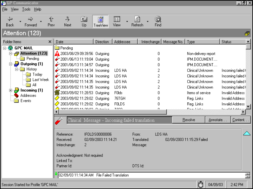Screen dimensions: 253x189
Task: Open the Tools menu
Action: click(26, 9)
